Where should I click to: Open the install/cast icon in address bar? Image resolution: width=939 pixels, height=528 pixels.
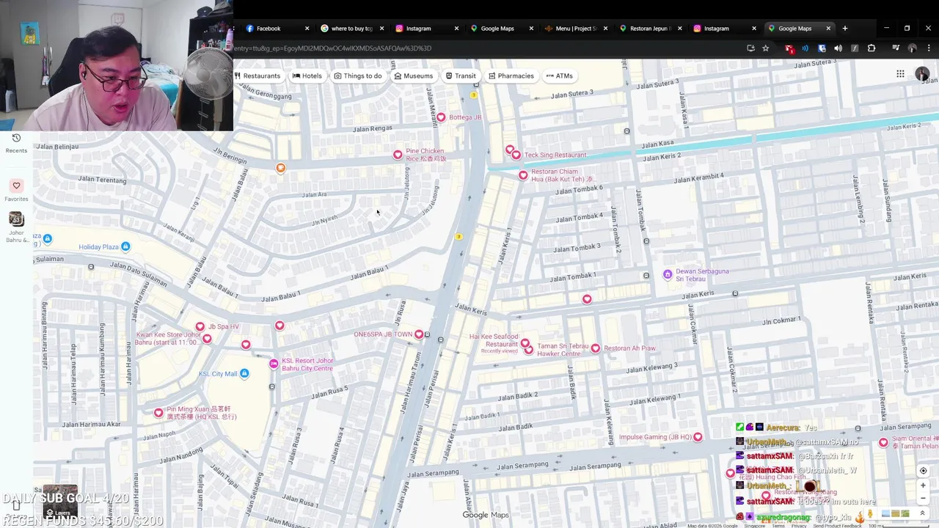(x=750, y=48)
